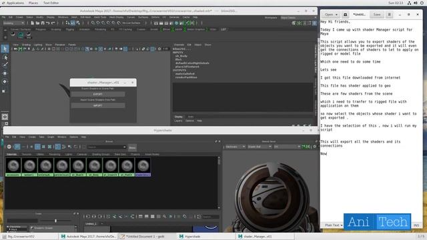The height and width of the screenshot is (240, 427).
Task: Select the first green-labeled material swatch
Action: [x=13, y=168]
